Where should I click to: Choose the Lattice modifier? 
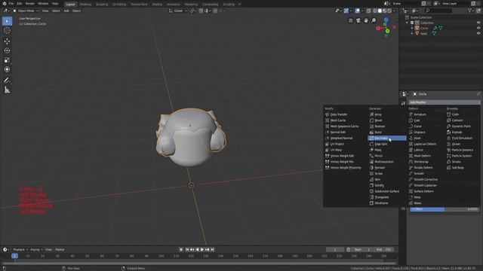pyautogui.click(x=418, y=150)
